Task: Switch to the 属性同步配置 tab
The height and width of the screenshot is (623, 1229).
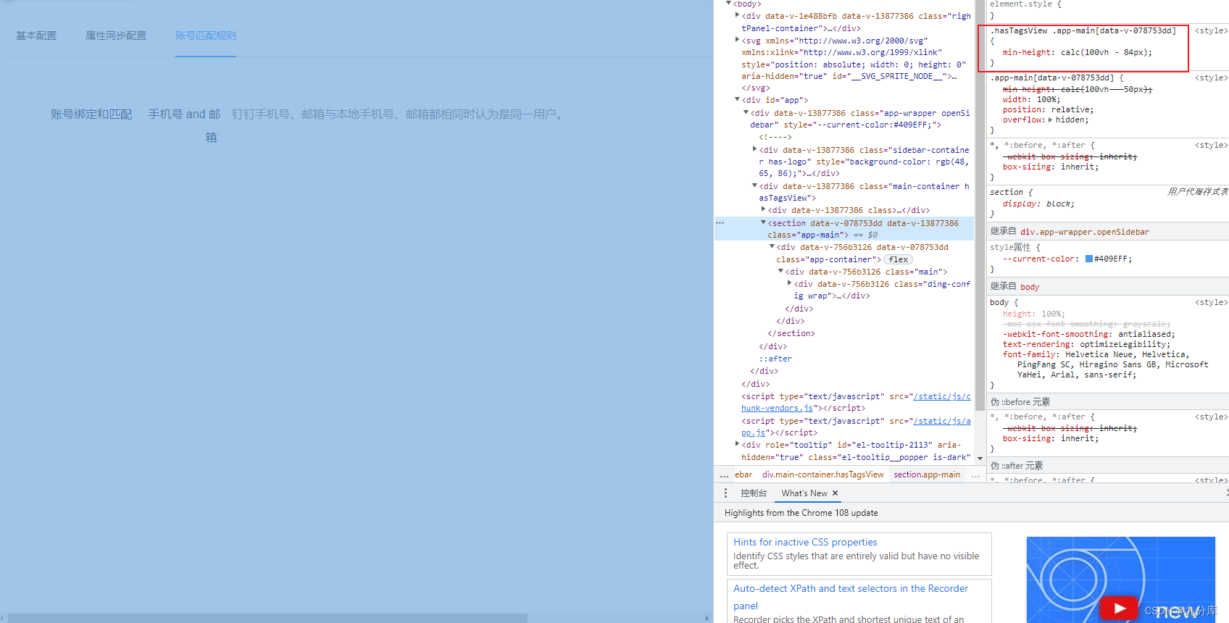Action: tap(116, 35)
